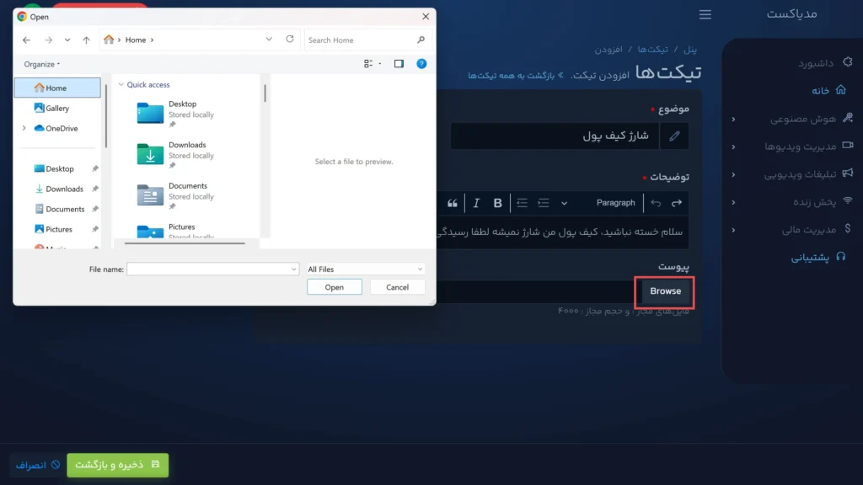Insert a block quote in the editor
This screenshot has height=485, width=863.
pyautogui.click(x=453, y=203)
